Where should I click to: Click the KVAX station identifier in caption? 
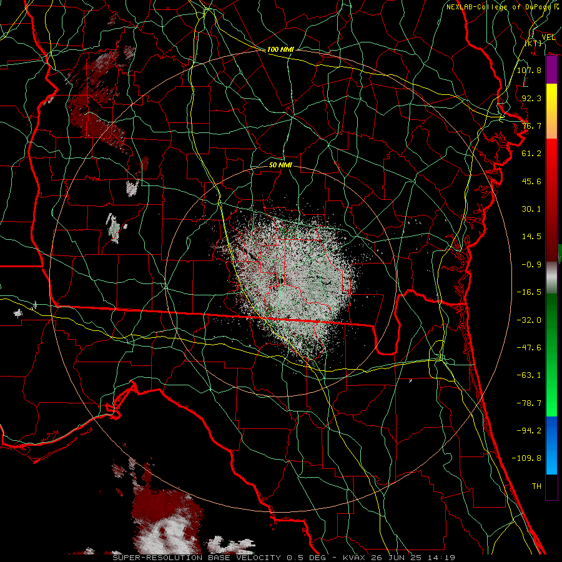click(354, 558)
